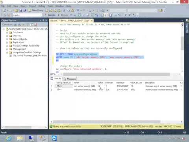Open the Edit menu
Screen dimensions: 189x142
pyautogui.click(x=9, y=6)
